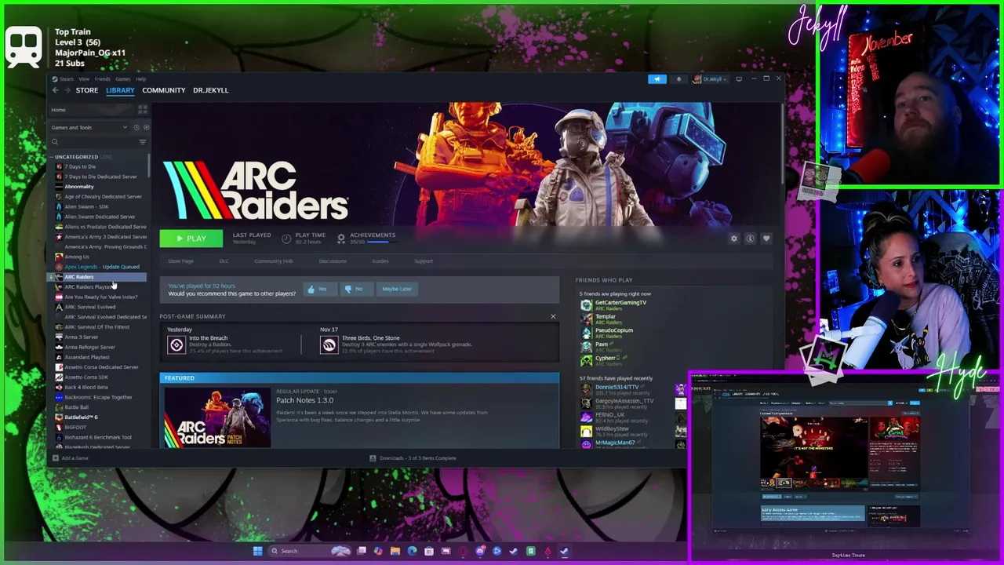
Task: Click the main page vertical scrollbar
Action: click(x=781, y=143)
